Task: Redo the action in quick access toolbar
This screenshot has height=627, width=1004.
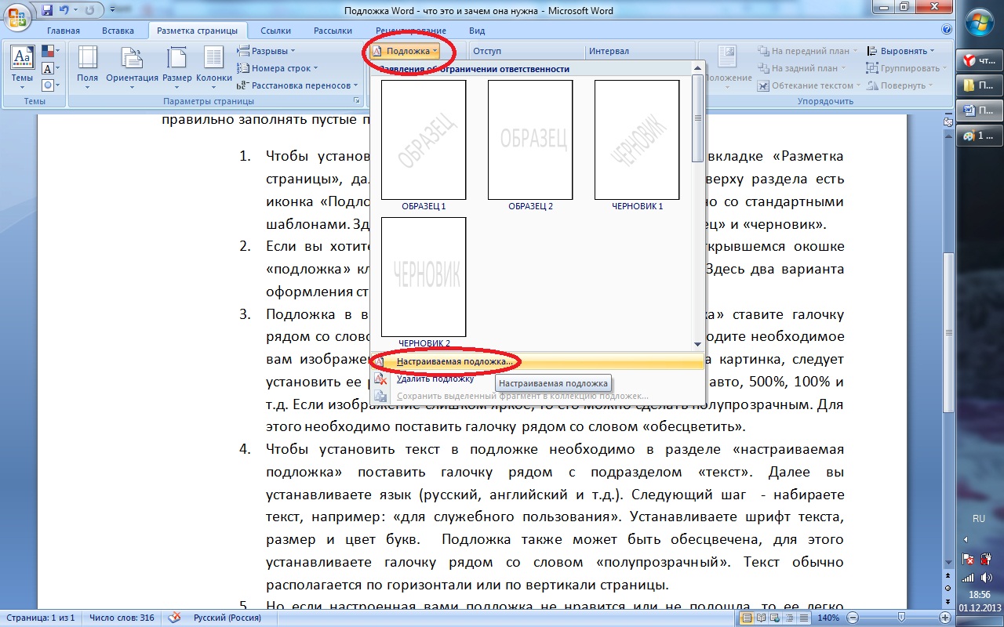Action: coord(89,11)
